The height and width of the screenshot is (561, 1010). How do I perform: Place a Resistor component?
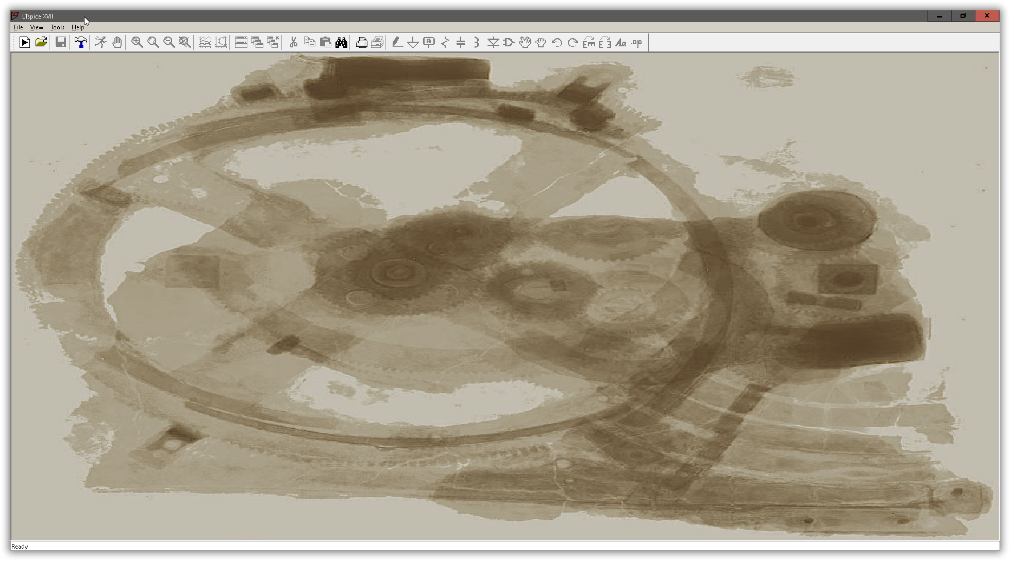pyautogui.click(x=445, y=42)
